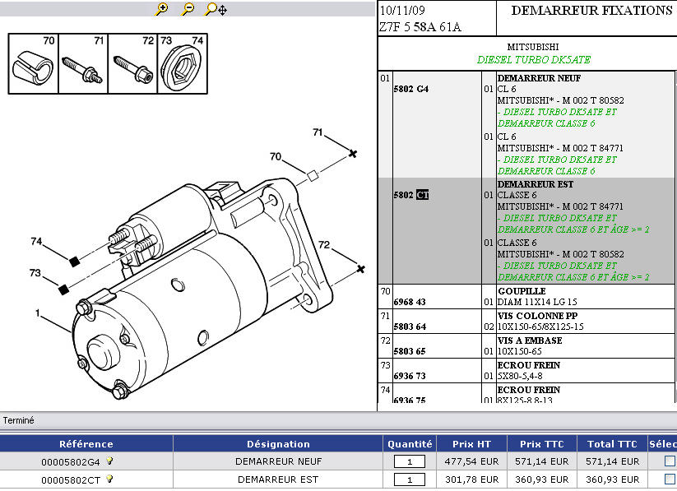
Task: Click black marker for part 73 in diagram
Action: (63, 288)
